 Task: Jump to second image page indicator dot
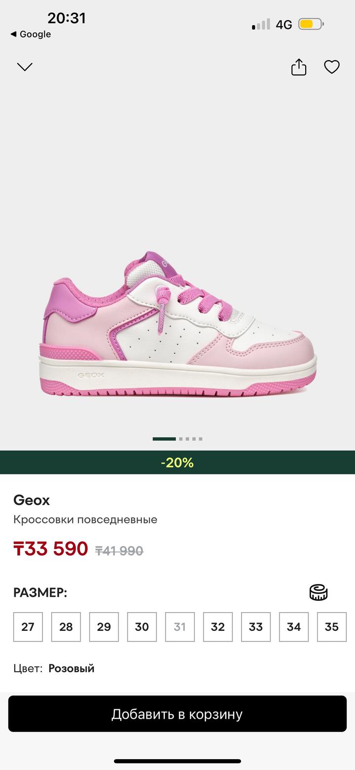click(181, 439)
